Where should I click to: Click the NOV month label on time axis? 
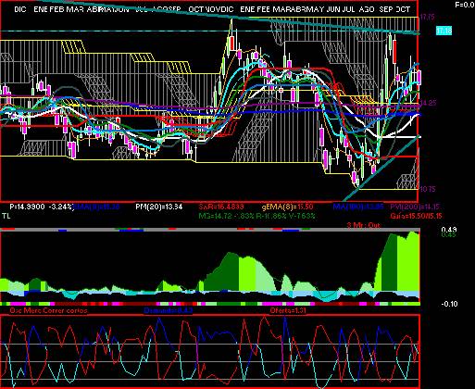coord(213,9)
